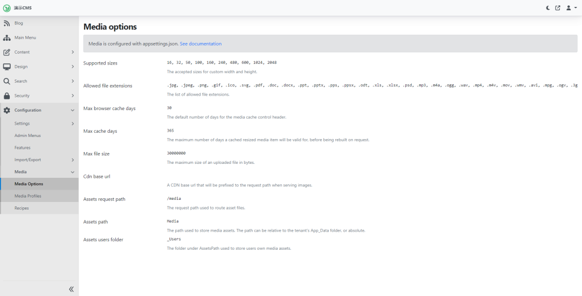Click the allowed extensions value list
582x296 pixels.
point(372,85)
